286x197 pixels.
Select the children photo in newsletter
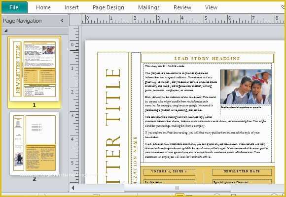click(x=246, y=87)
